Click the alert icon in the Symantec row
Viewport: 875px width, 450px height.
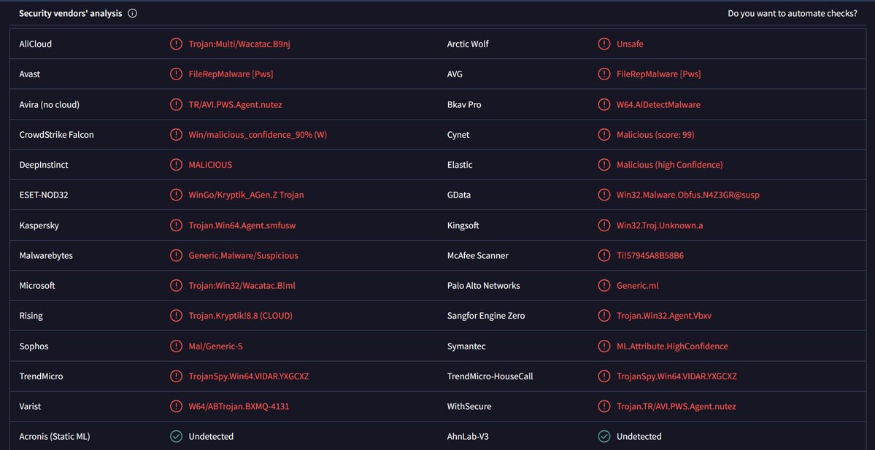coord(604,346)
